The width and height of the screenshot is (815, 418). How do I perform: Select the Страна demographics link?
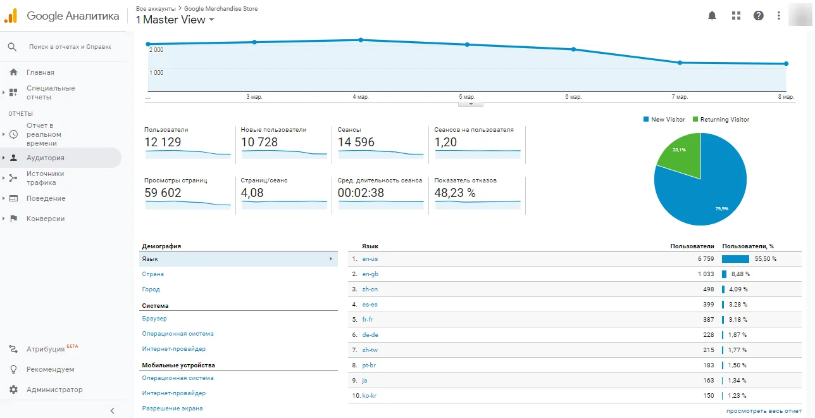tap(153, 274)
